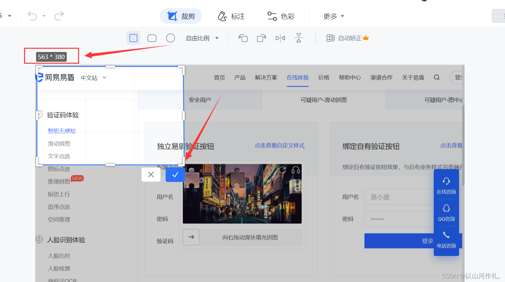Click the 关于易盾 nav item
The image size is (505, 282).
413,78
